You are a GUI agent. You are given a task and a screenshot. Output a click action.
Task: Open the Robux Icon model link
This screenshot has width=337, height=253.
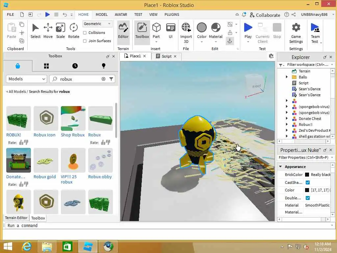[x=44, y=135]
